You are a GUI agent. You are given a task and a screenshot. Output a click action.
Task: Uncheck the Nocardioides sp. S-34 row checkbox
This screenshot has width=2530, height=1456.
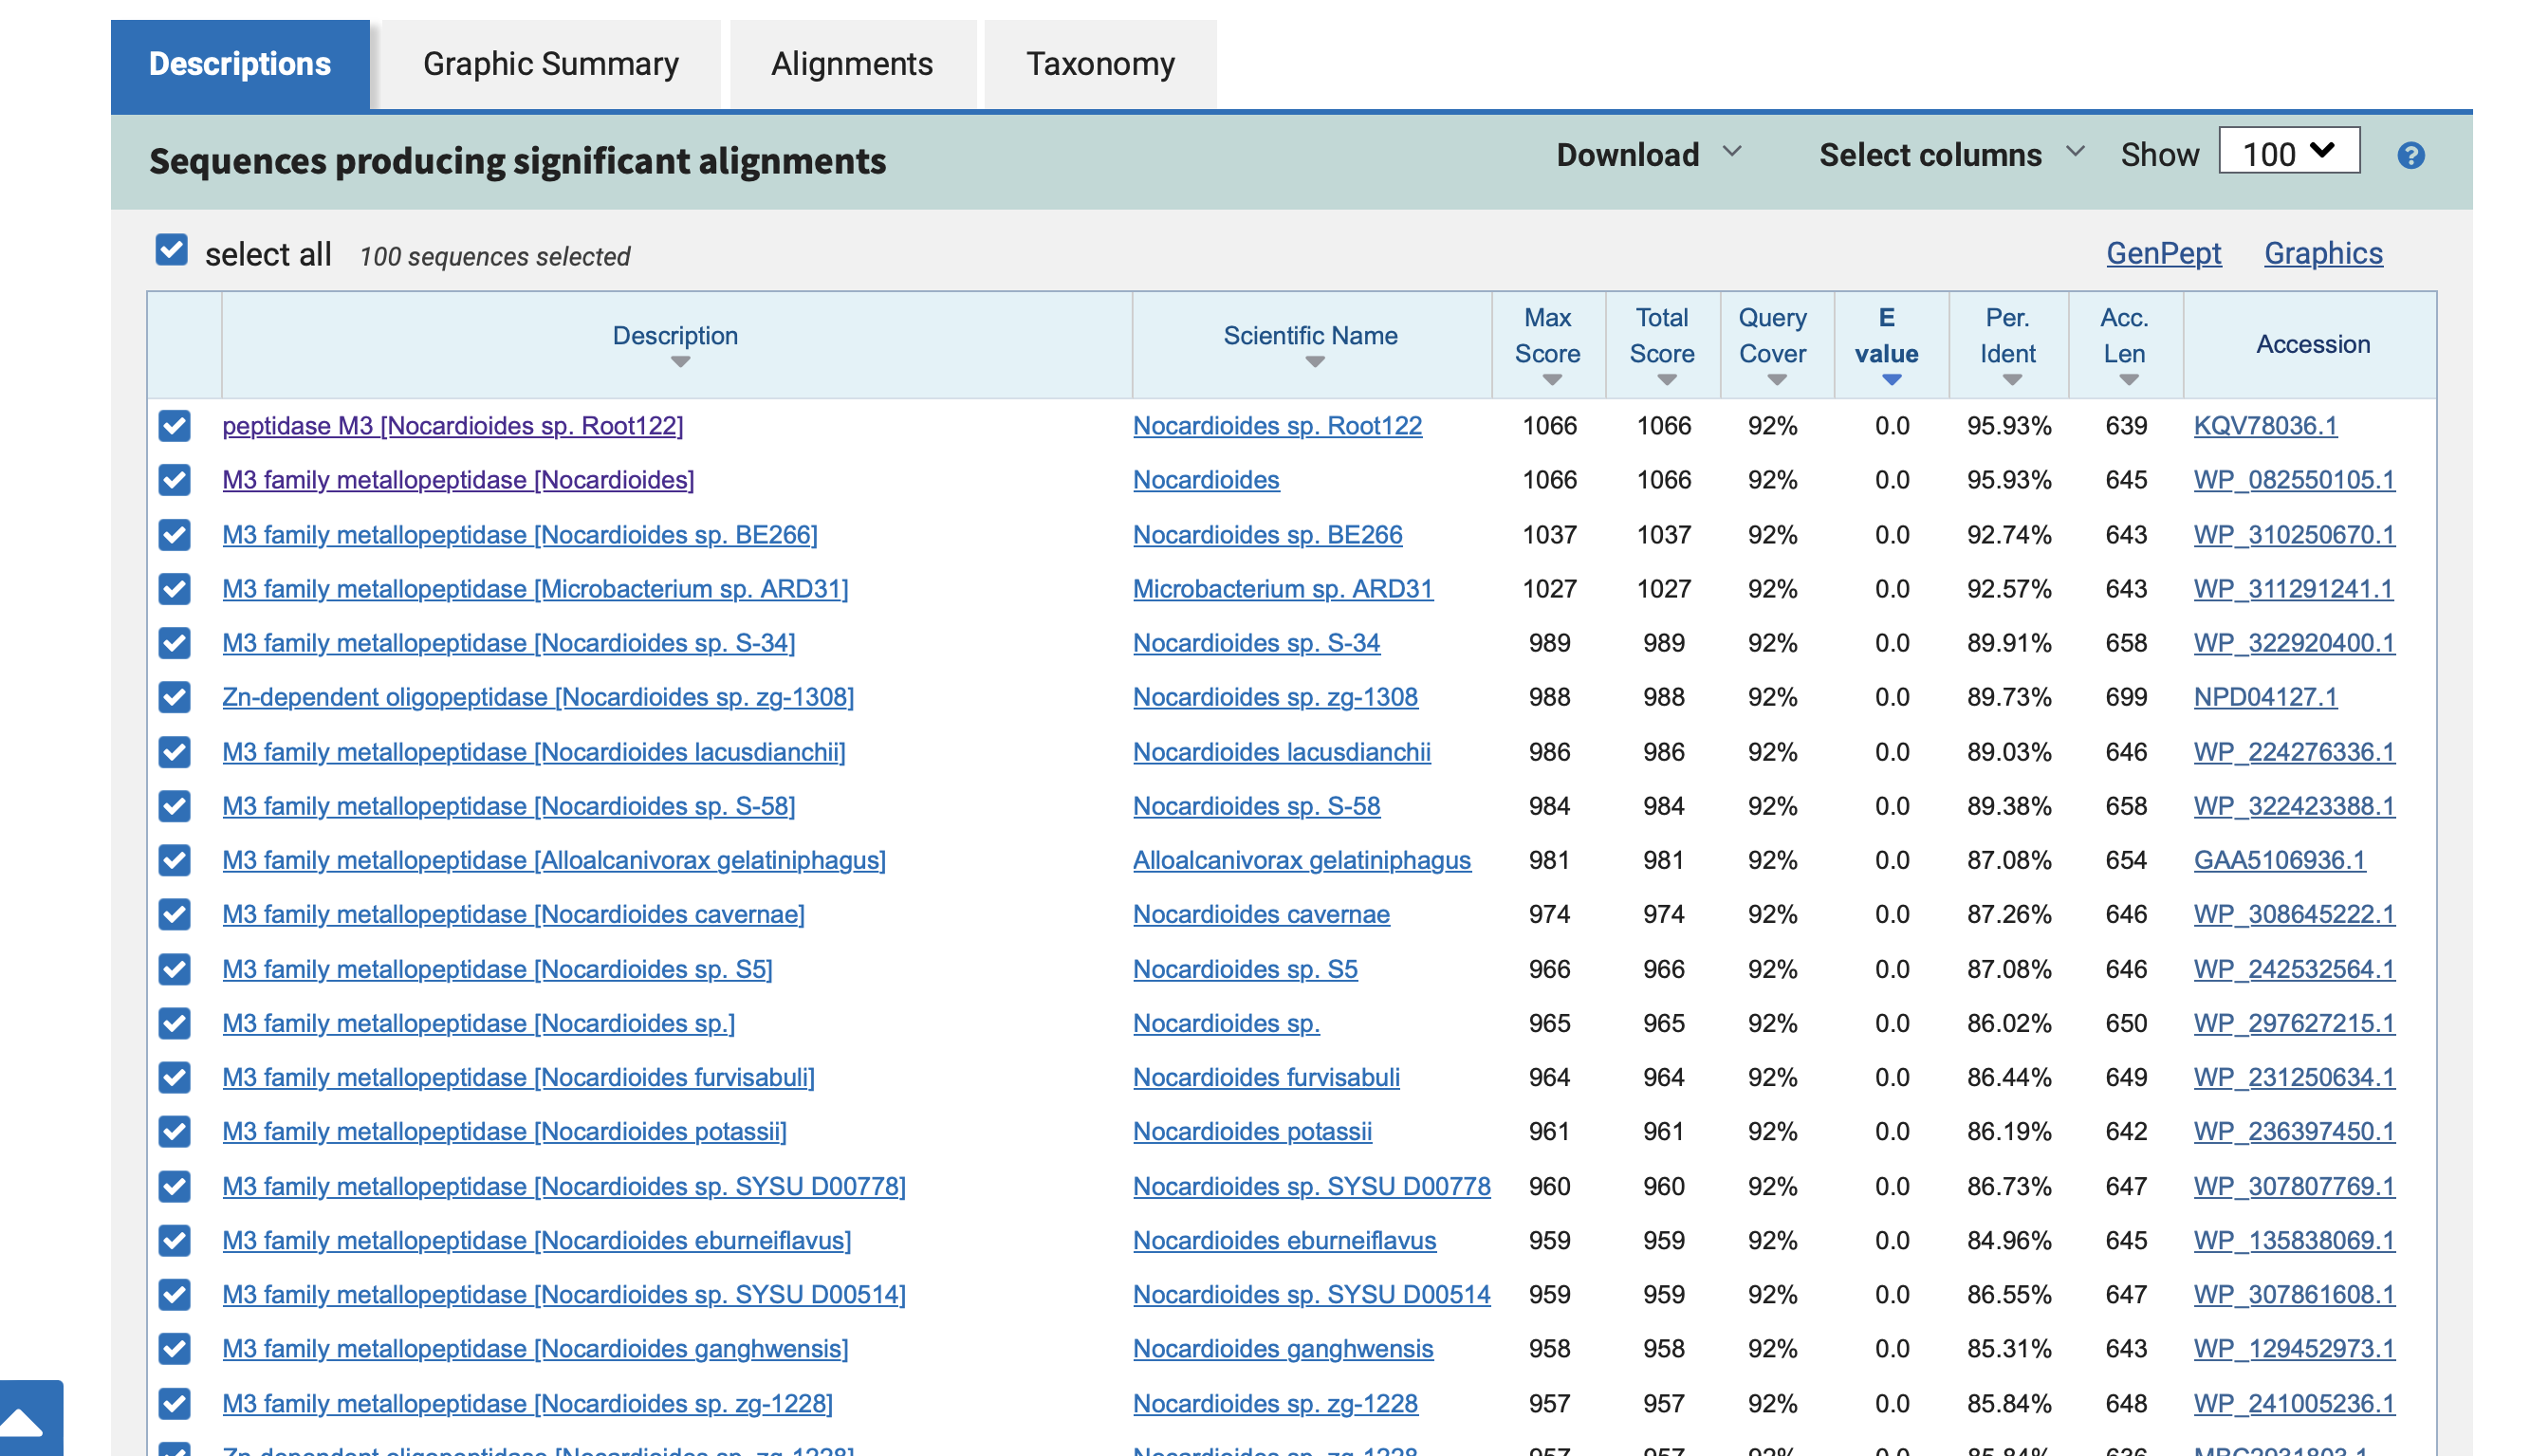(174, 643)
